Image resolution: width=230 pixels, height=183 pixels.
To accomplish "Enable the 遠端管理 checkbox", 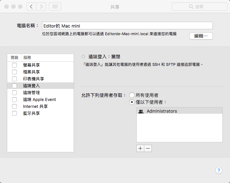I will pyautogui.click(x=14, y=93).
